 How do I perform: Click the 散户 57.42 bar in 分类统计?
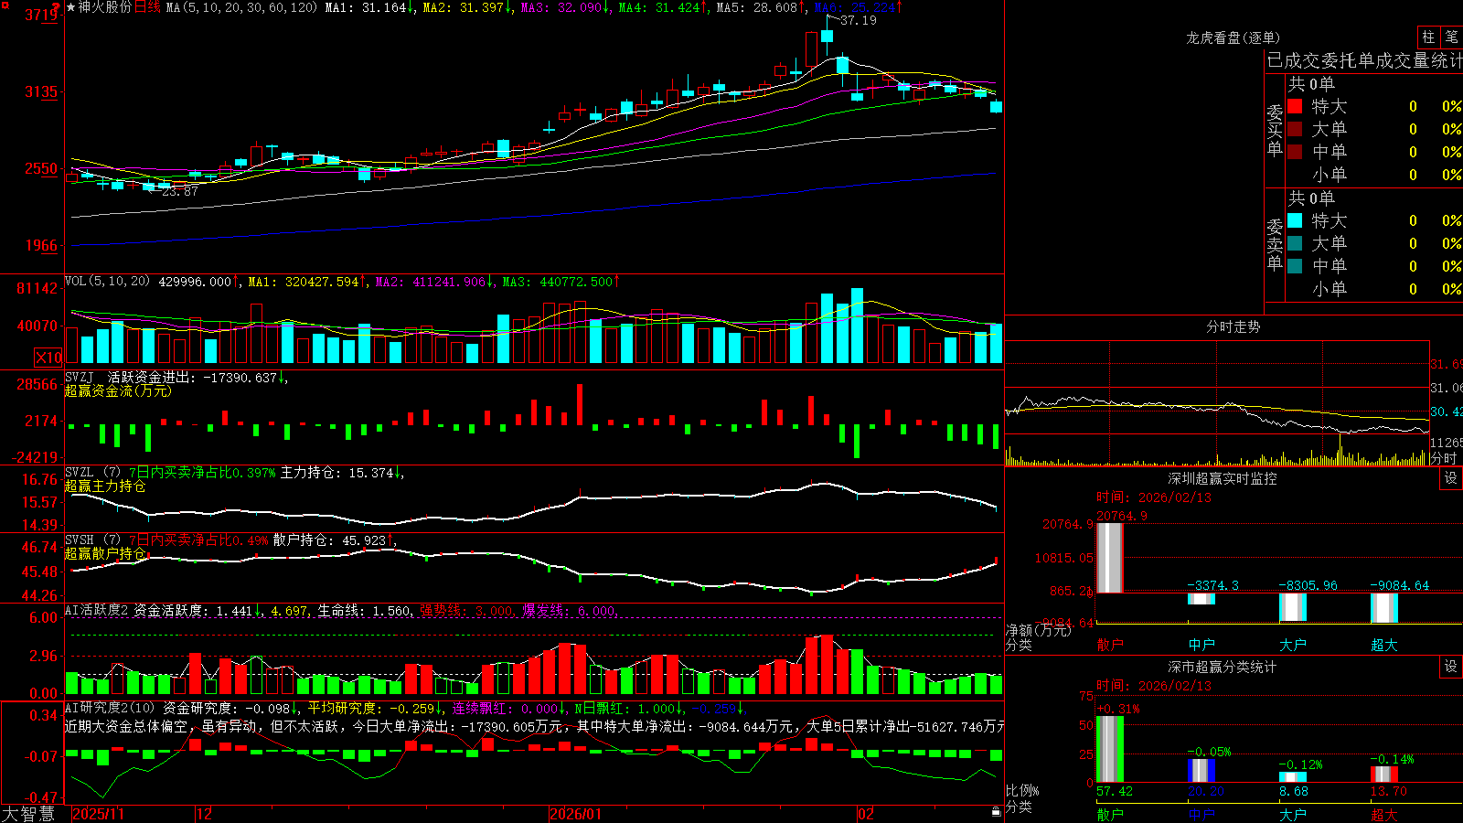click(1110, 749)
